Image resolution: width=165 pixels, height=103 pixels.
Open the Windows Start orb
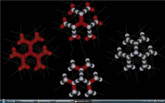coord(3,101)
